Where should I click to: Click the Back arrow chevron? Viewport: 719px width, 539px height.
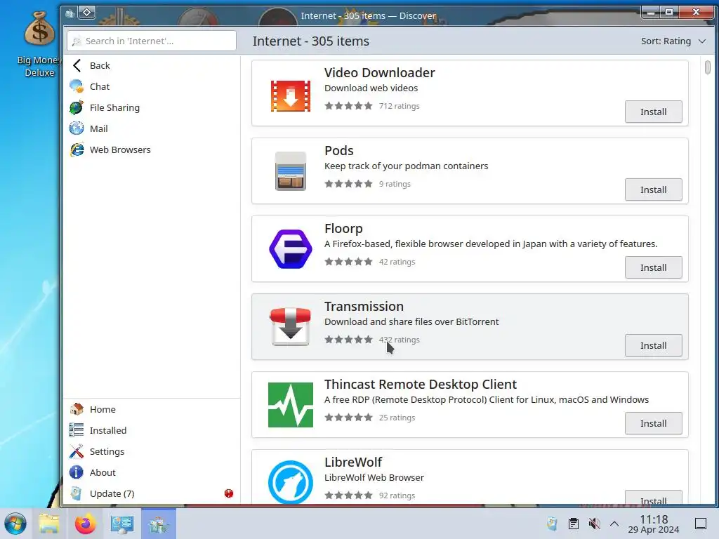click(x=77, y=65)
